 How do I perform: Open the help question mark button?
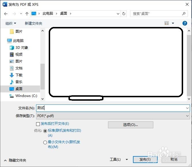click(185, 23)
